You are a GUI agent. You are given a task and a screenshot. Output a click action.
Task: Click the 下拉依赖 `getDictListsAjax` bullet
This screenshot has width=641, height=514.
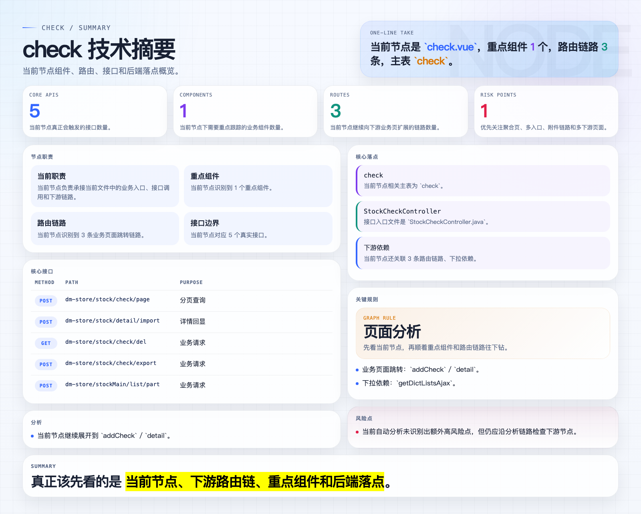(x=409, y=383)
